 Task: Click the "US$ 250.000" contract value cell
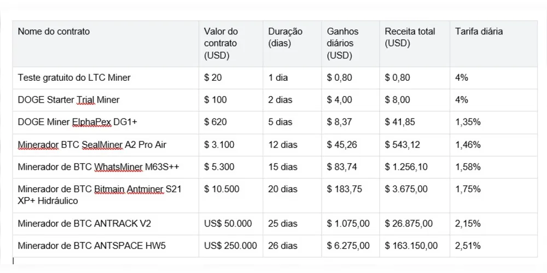pyautogui.click(x=230, y=246)
